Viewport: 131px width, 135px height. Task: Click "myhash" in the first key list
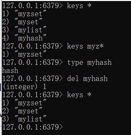30,38
